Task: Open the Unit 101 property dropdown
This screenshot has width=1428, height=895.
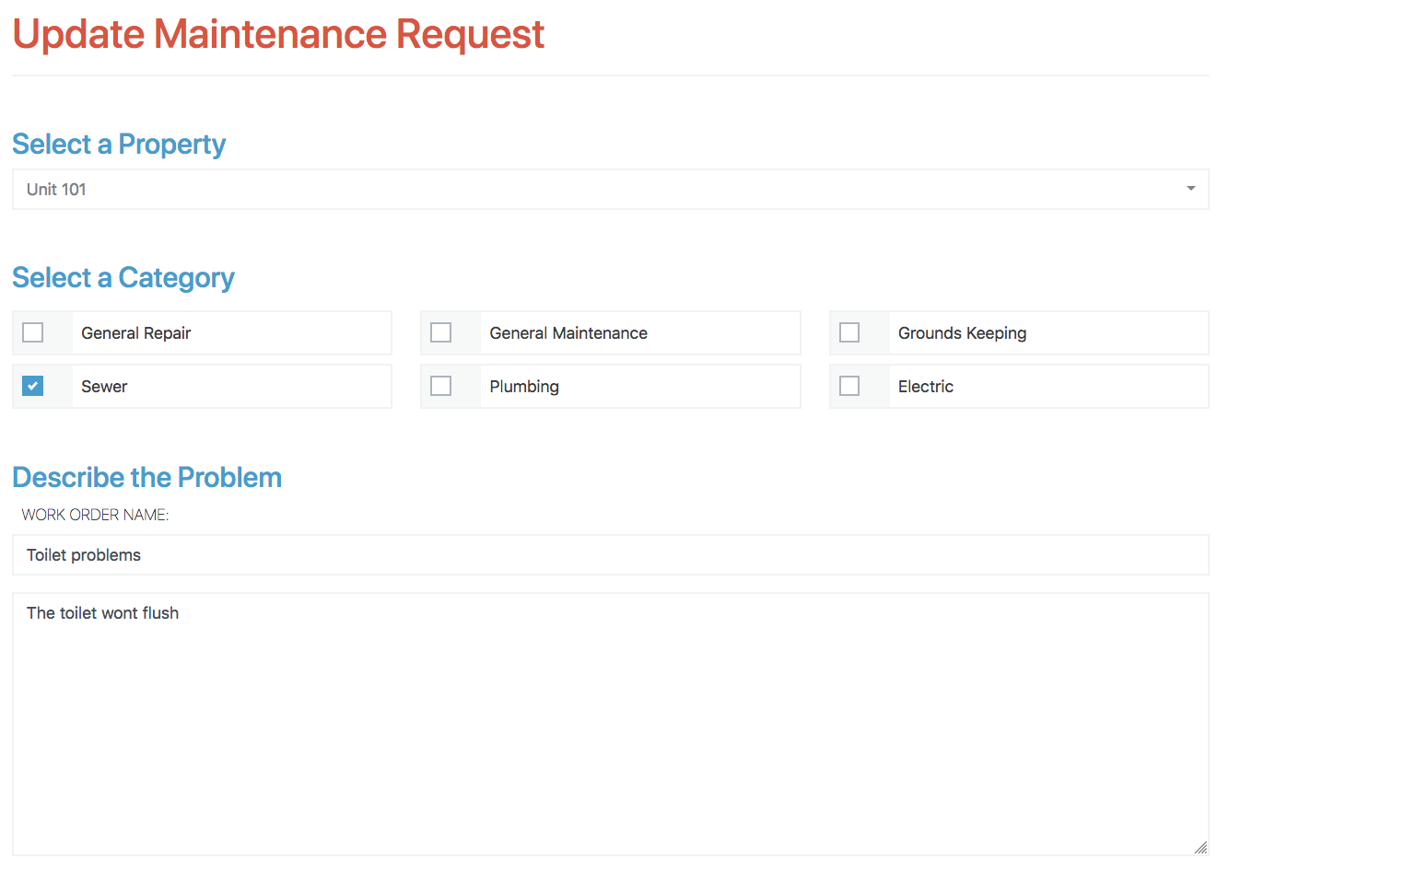Action: pyautogui.click(x=610, y=189)
